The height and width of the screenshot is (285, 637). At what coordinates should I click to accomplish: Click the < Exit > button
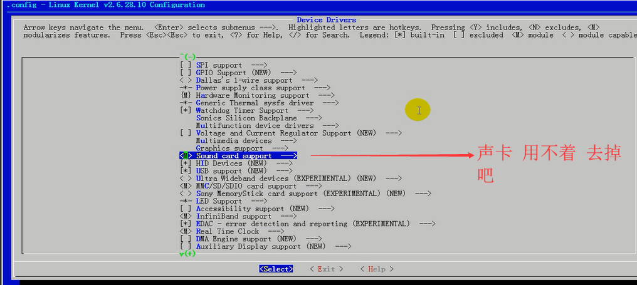pos(326,269)
